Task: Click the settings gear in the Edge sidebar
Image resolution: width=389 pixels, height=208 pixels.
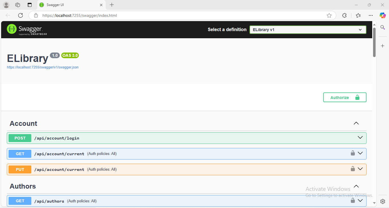Action: 383,201
